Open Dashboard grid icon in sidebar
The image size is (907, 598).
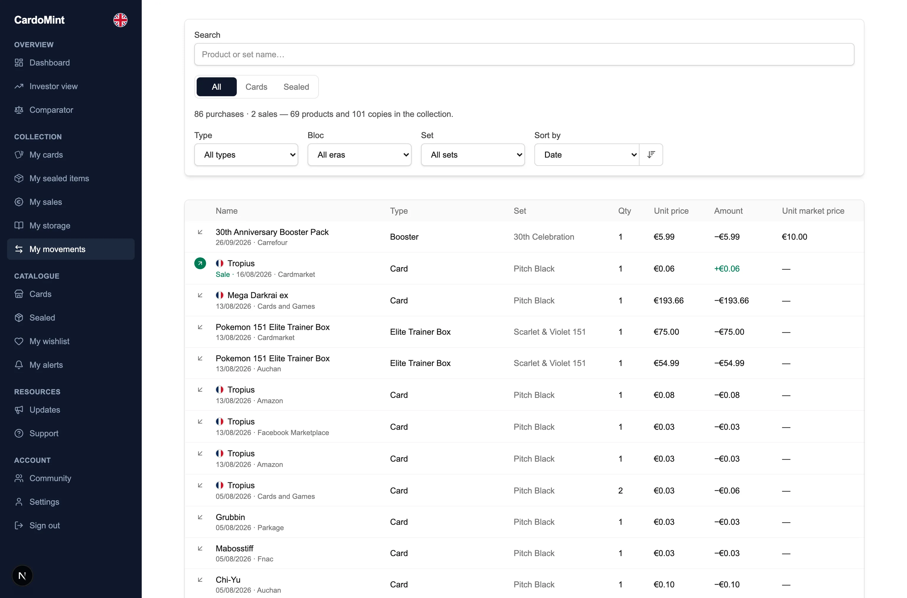[19, 63]
